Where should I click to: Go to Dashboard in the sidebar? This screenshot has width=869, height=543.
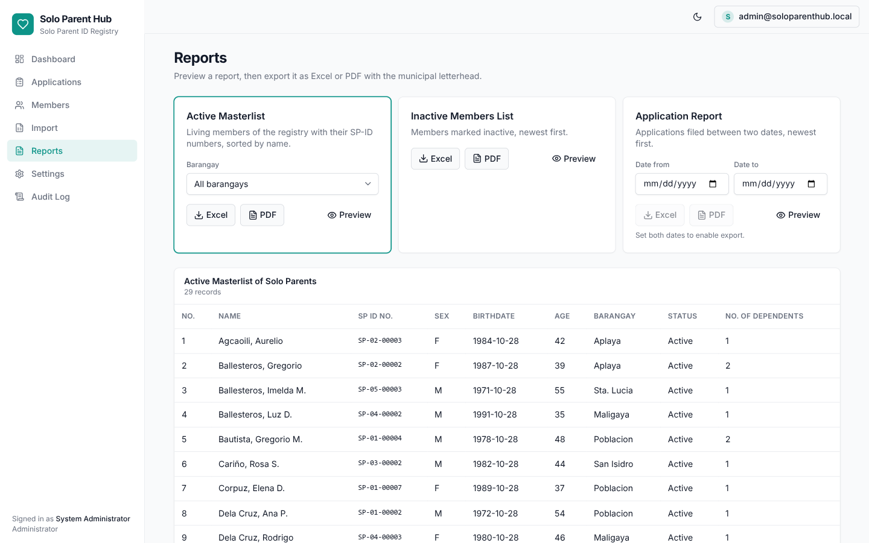(72, 59)
